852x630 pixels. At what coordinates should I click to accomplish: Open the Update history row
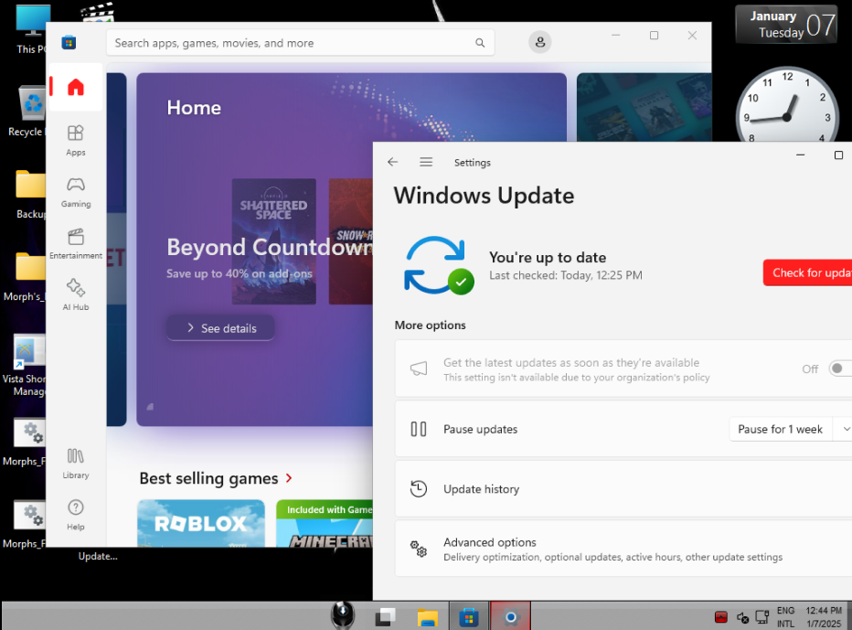pyautogui.click(x=623, y=489)
